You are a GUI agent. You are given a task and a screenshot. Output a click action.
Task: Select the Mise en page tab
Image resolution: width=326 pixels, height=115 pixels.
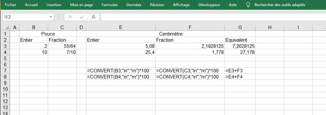pyautogui.click(x=81, y=5)
